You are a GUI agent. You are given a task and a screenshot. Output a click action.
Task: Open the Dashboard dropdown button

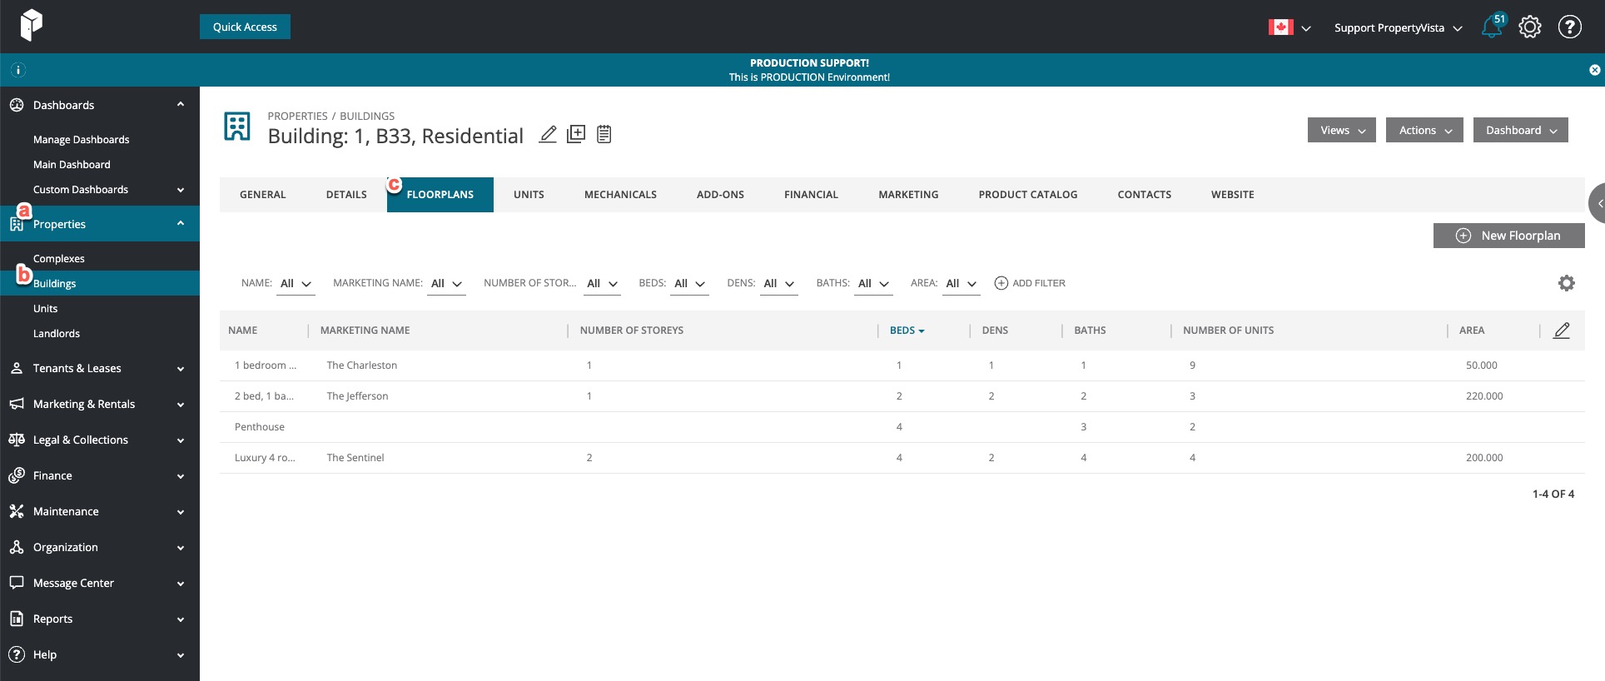pos(1521,130)
